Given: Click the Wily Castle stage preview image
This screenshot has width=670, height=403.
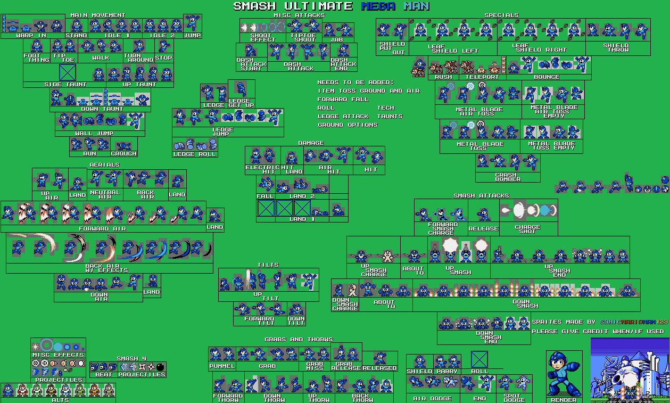Looking at the screenshot, I should point(630,369).
